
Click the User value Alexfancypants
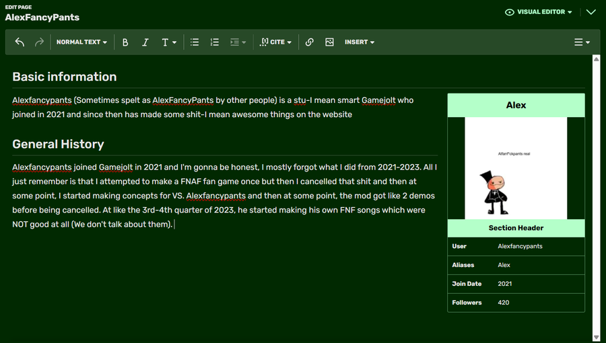click(x=520, y=246)
